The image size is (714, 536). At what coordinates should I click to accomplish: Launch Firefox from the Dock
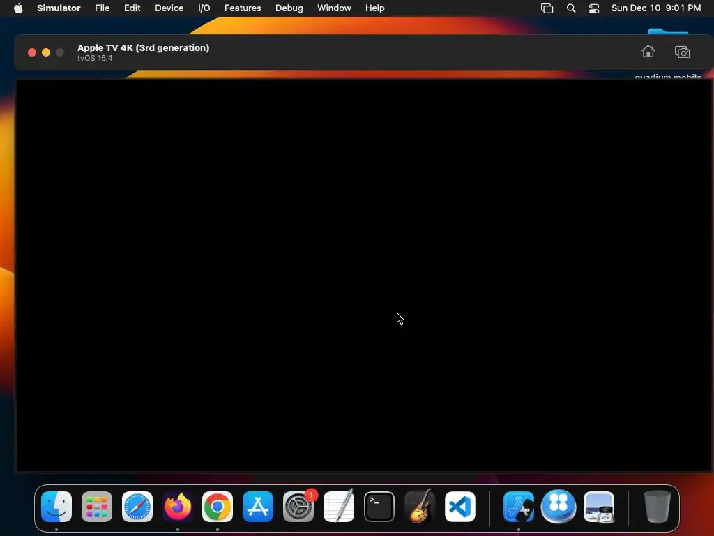click(178, 507)
